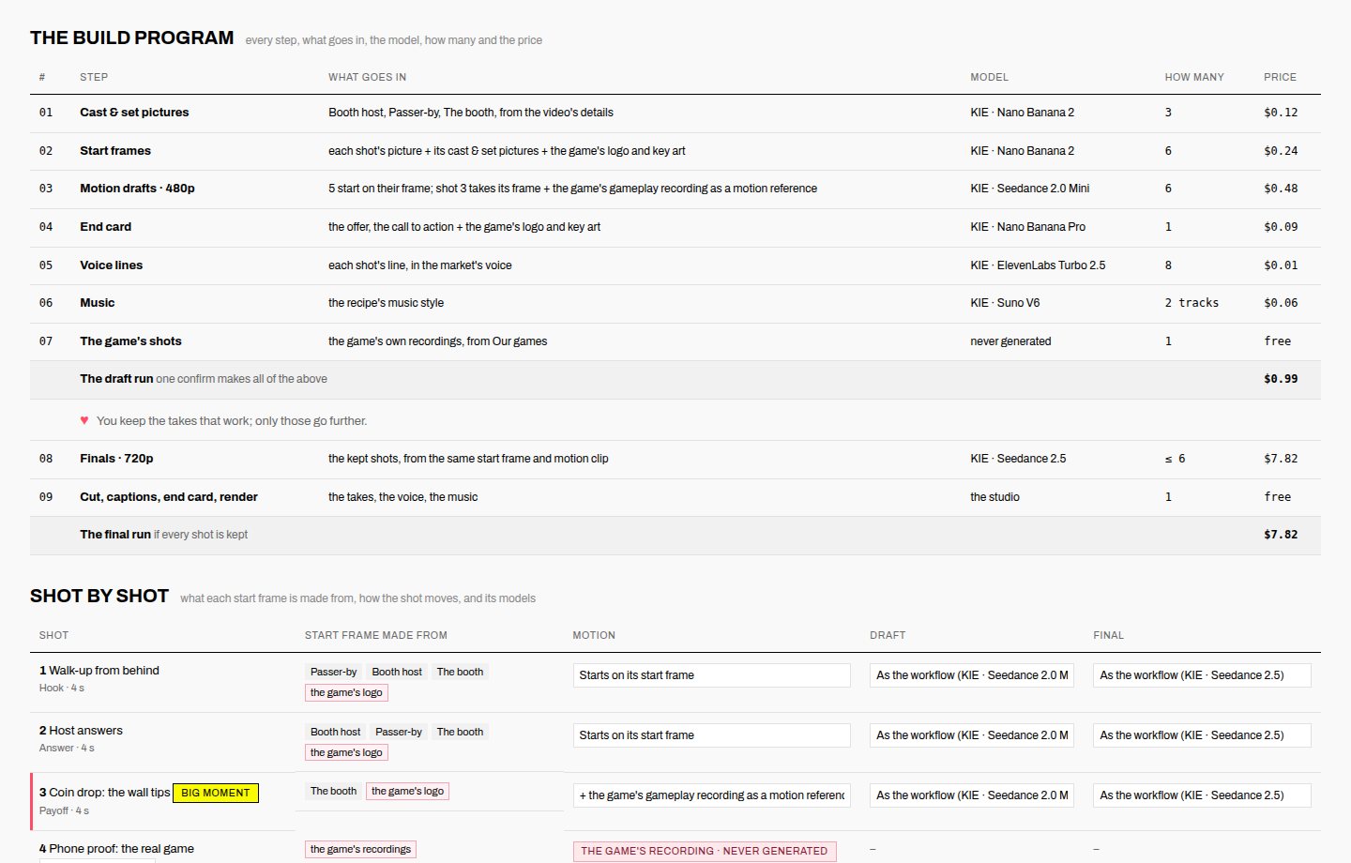Click the "KIE · Nano Banana Pro" model cell

[1027, 227]
